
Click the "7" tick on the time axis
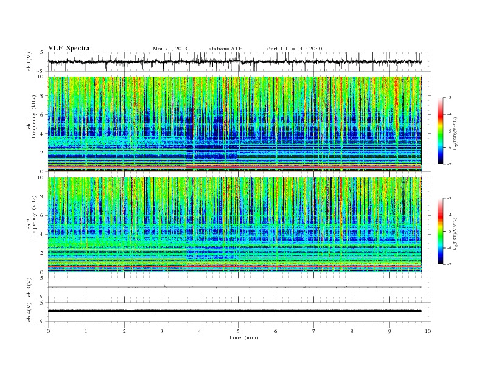click(x=314, y=331)
